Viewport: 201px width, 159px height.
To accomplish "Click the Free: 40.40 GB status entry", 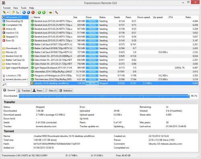I will click(123, 155).
